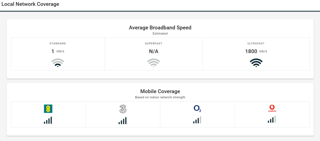
Task: Click the ULTRAFAST label
Action: pos(256,43)
